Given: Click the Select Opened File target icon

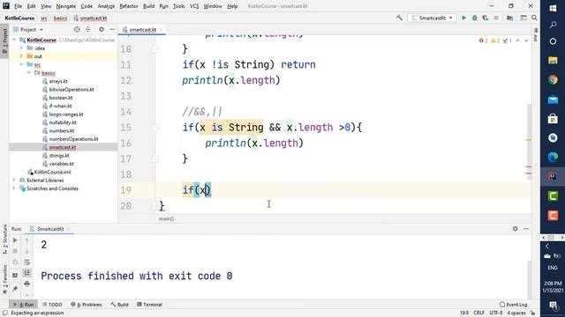Looking at the screenshot, I should point(77,29).
